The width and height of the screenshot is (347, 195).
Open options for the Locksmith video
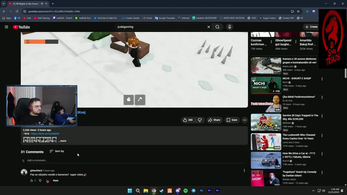322,135
